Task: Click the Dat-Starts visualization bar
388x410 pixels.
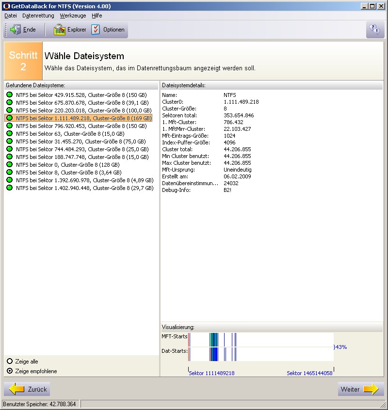Action: point(261,354)
